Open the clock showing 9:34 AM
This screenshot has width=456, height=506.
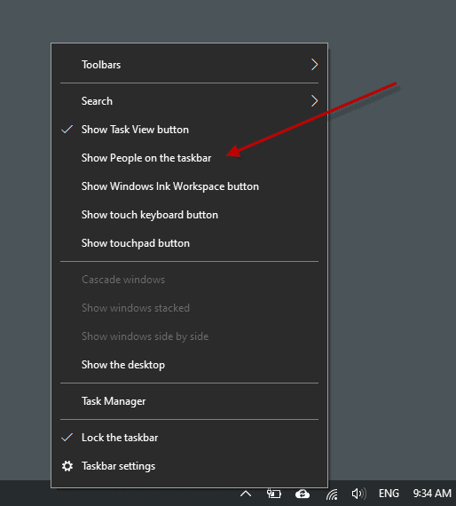[432, 494]
